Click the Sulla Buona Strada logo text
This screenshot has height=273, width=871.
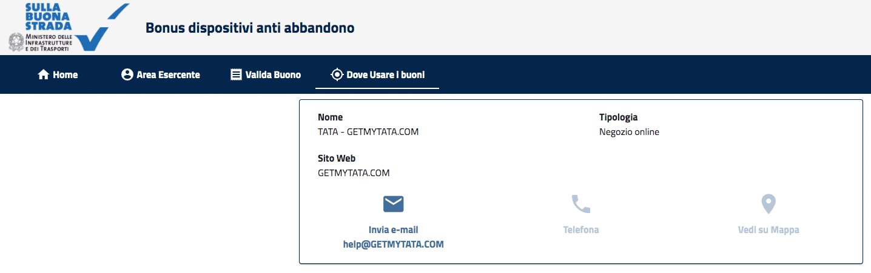(x=49, y=16)
